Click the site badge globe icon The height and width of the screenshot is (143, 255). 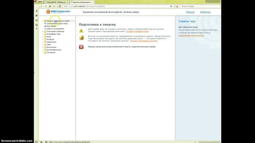[x=60, y=6]
